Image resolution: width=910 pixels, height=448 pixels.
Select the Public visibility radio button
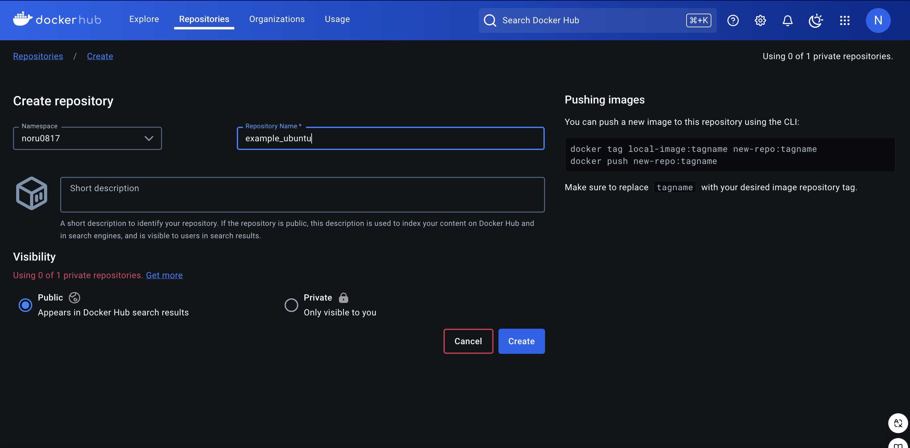point(25,305)
